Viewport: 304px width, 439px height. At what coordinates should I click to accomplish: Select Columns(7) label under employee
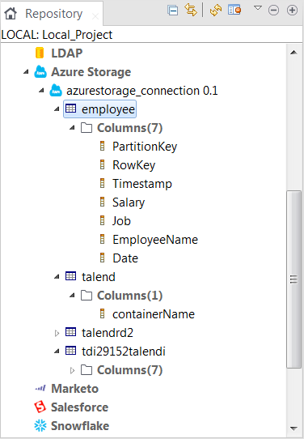(129, 128)
